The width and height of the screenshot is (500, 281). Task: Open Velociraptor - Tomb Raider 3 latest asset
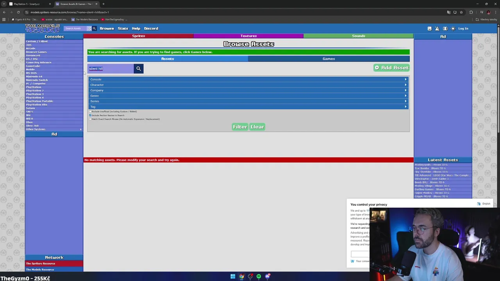pos(432,179)
